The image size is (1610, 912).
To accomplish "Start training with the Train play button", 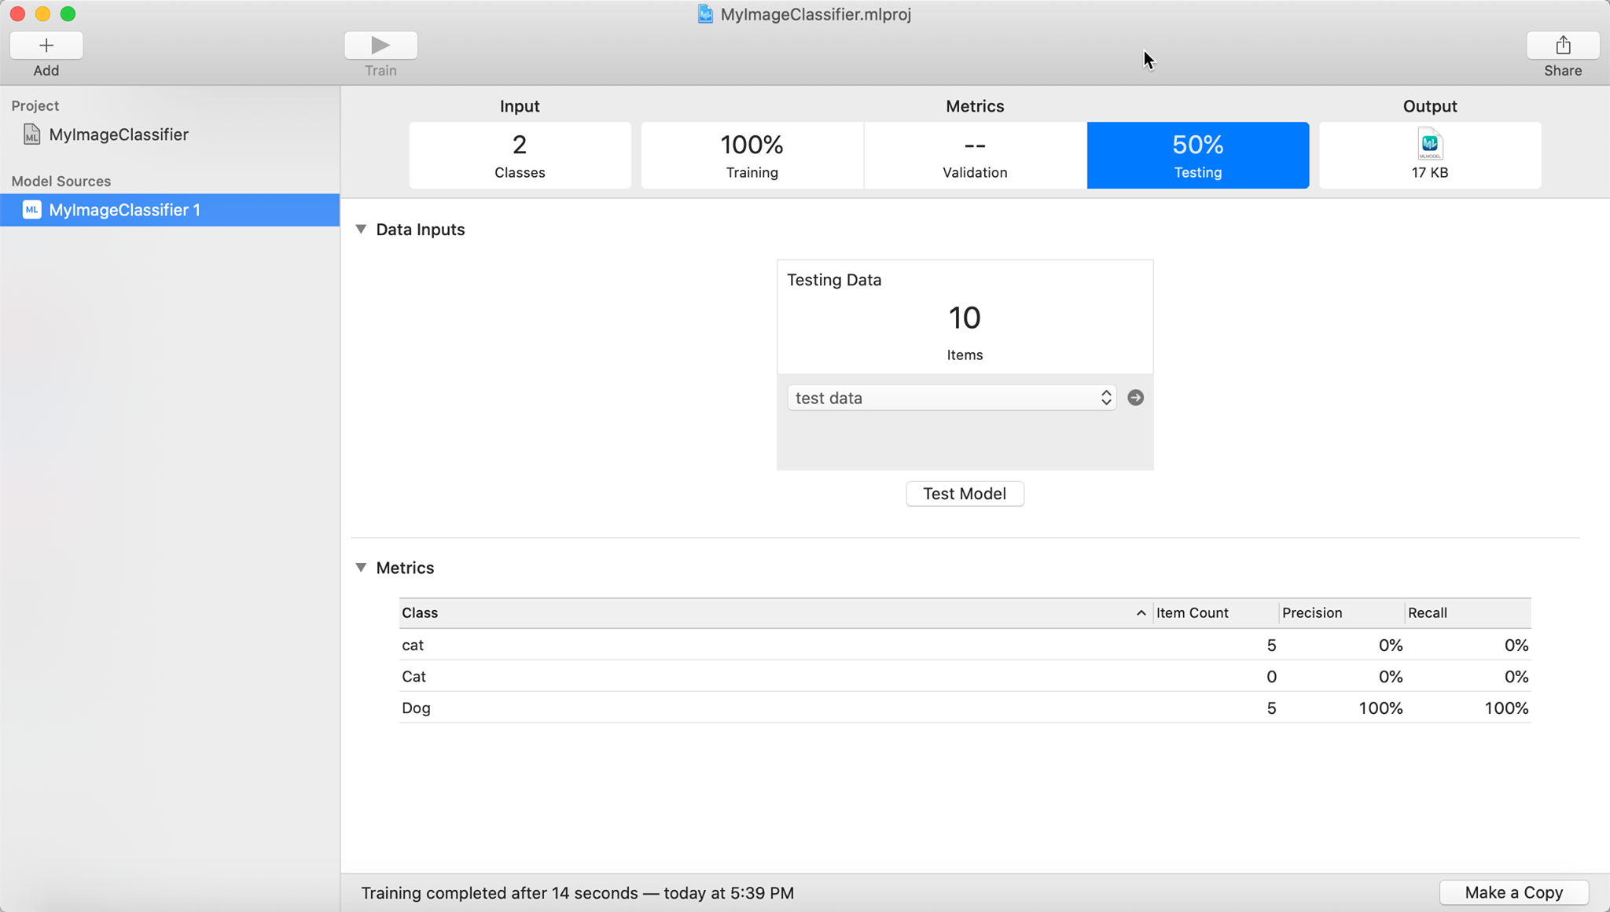I will [x=380, y=46].
